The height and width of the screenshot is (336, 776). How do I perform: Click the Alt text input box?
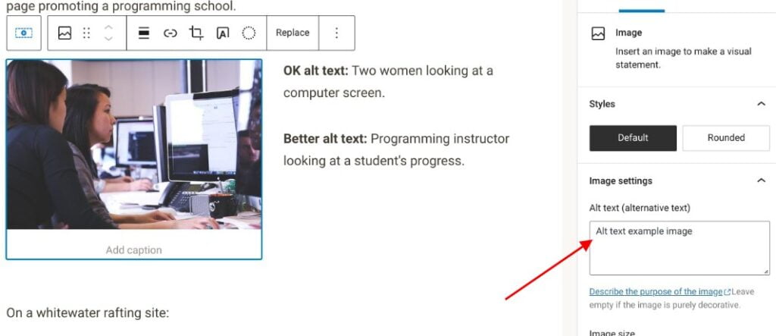pyautogui.click(x=680, y=248)
